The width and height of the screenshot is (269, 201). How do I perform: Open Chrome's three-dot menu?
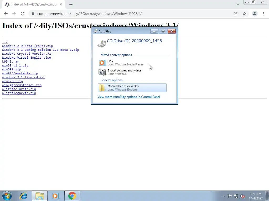pos(263,14)
